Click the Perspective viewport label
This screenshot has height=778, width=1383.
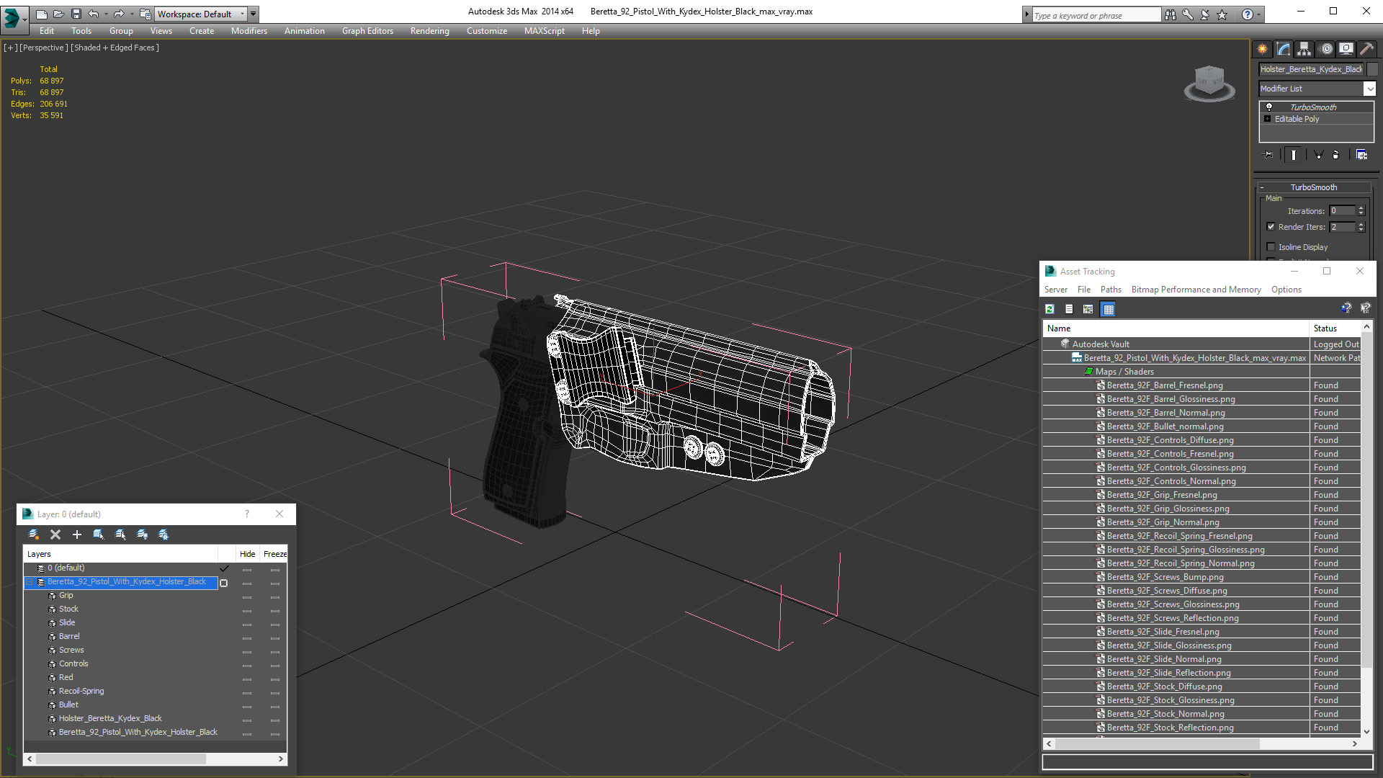pos(44,48)
